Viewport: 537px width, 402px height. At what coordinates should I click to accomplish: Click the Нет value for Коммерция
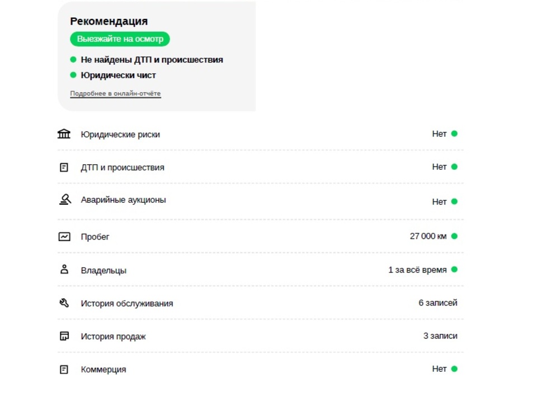(439, 369)
